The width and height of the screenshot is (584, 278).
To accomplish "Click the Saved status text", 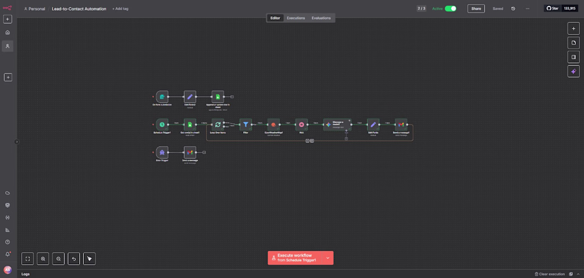I will [498, 8].
